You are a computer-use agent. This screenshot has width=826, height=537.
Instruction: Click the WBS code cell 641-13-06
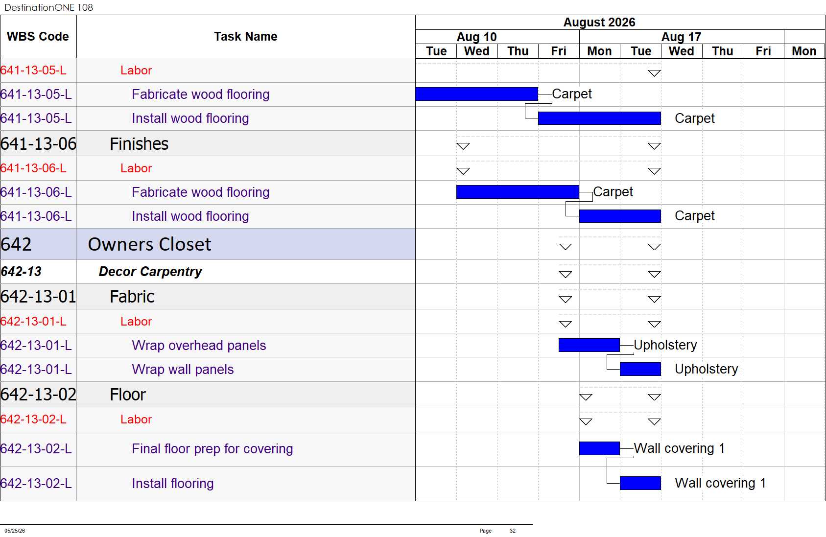pos(38,144)
